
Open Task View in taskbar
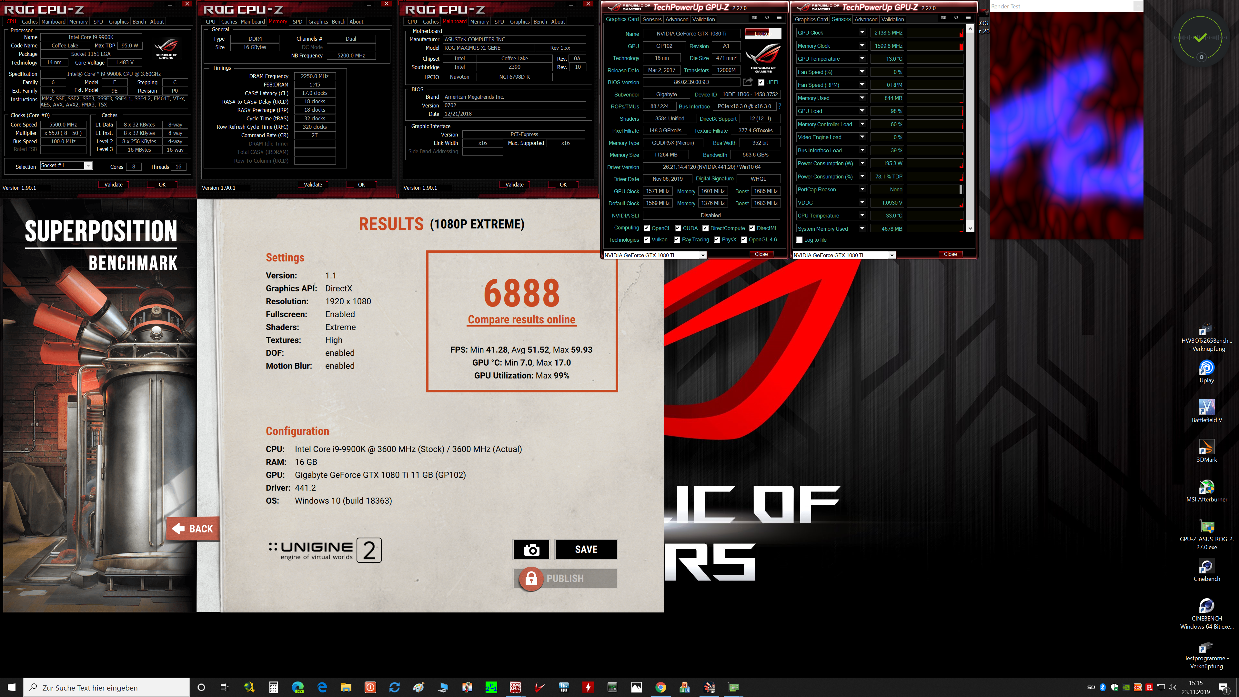(225, 687)
